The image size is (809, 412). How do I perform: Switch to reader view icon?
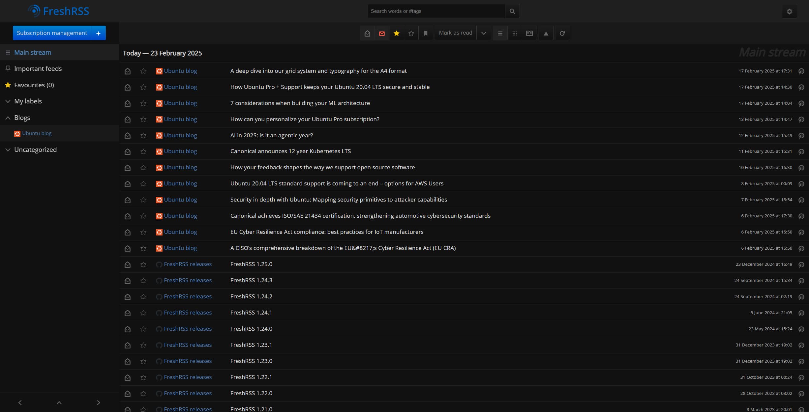[529, 33]
